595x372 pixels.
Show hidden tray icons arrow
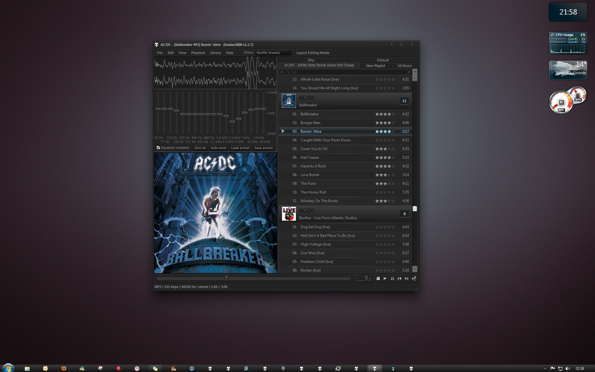click(545, 369)
